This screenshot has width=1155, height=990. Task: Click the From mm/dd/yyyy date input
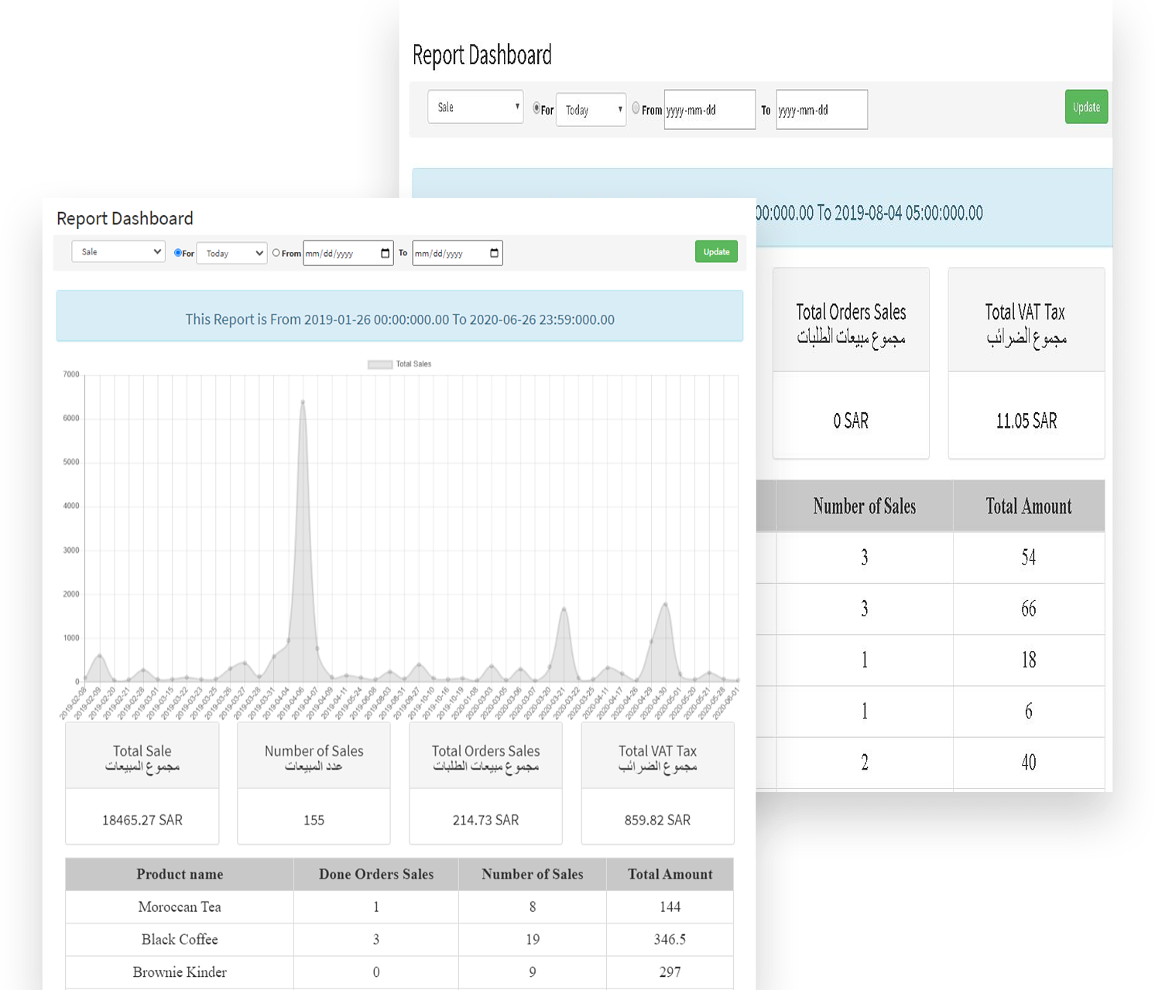[x=341, y=254]
